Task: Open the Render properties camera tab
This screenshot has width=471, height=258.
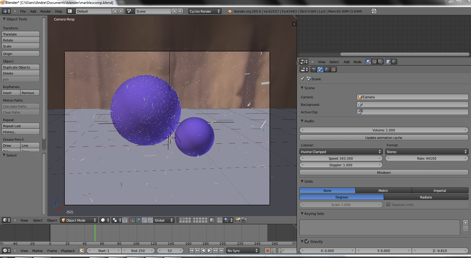Action: click(313, 69)
